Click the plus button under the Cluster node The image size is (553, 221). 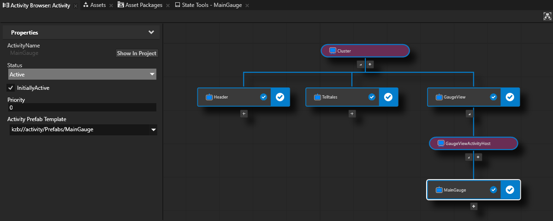370,64
